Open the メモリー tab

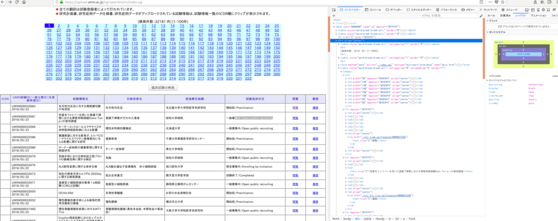[468, 10]
